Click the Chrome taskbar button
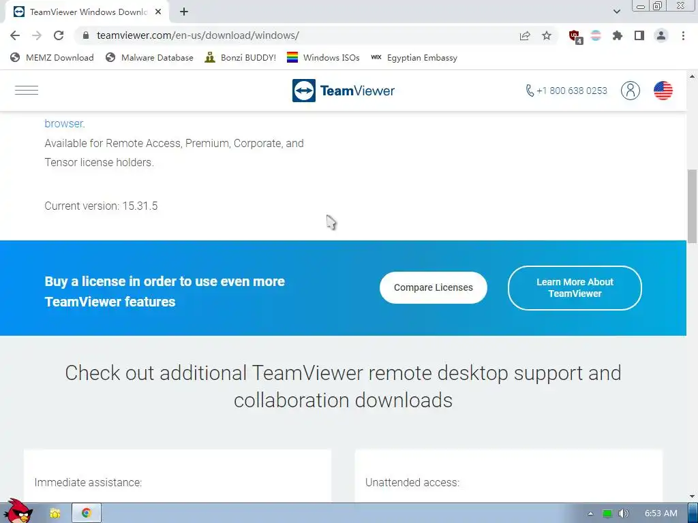 coord(87,513)
